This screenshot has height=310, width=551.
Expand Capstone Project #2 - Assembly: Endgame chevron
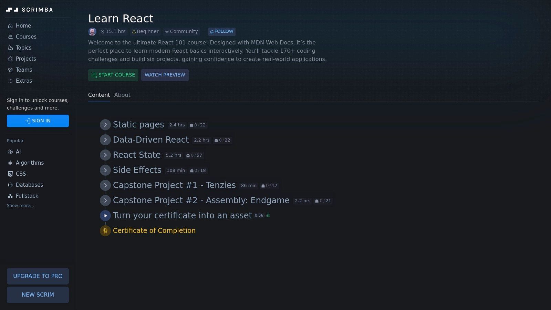(x=105, y=200)
